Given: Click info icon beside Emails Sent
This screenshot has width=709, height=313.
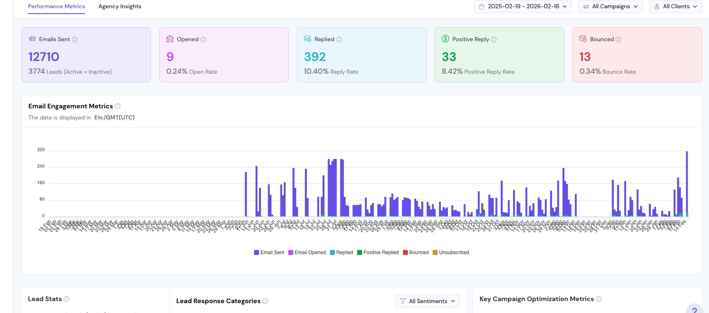Looking at the screenshot, I should coord(75,40).
